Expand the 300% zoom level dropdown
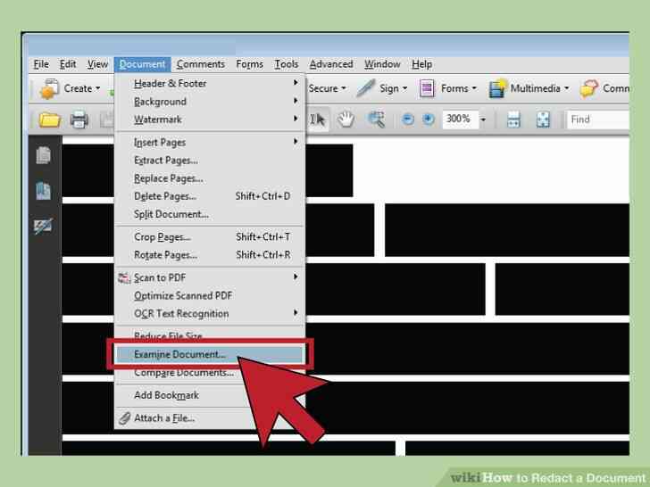The width and height of the screenshot is (650, 487). coord(484,120)
